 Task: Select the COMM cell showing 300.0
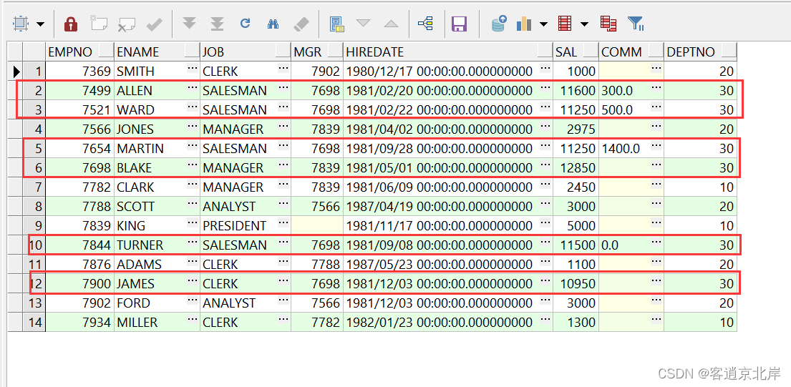tap(631, 91)
